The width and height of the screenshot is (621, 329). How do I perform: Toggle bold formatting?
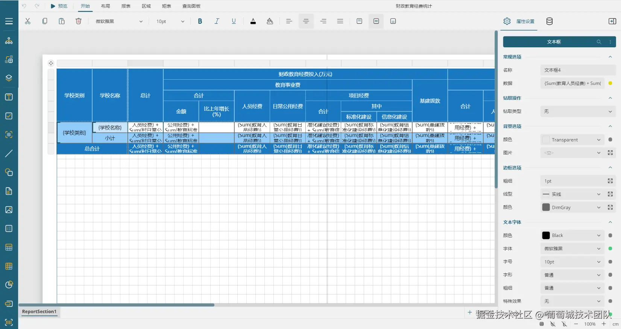tap(200, 21)
